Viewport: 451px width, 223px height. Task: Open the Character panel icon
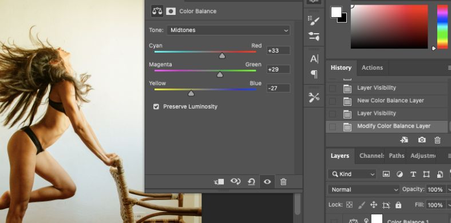click(314, 59)
